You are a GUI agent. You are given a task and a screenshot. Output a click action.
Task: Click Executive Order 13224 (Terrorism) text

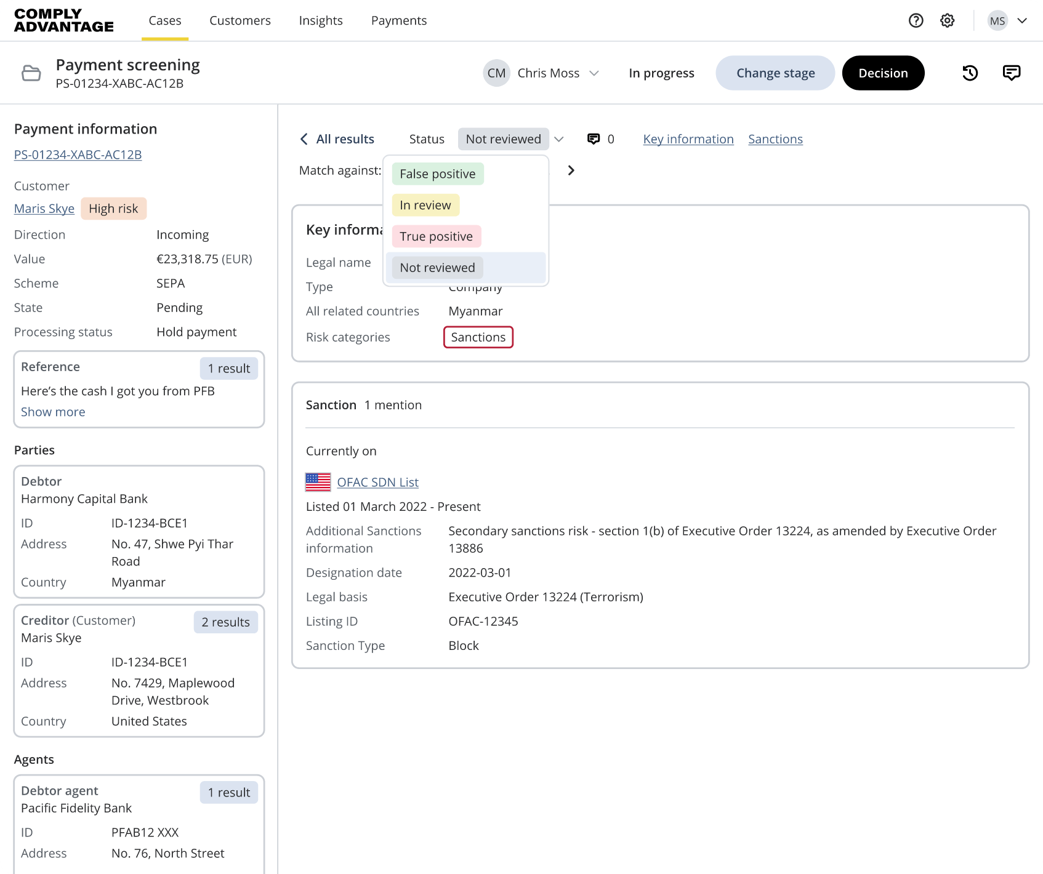coord(546,597)
